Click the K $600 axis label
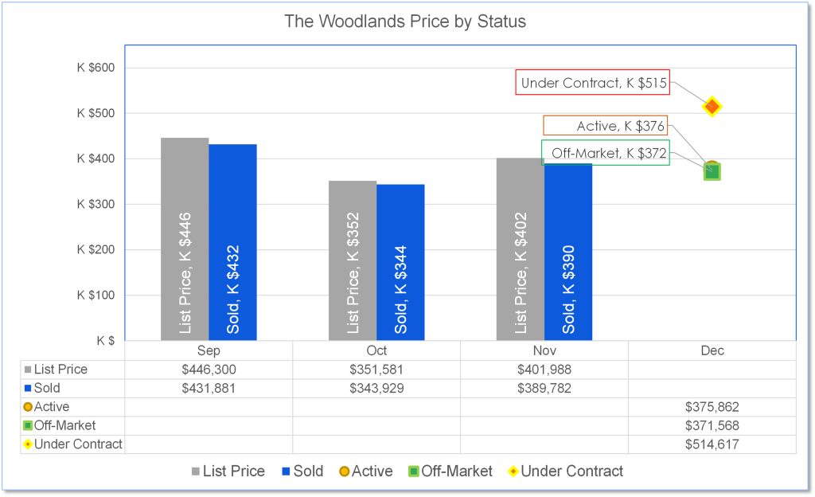Viewport: 815px width, 497px height. pos(96,68)
